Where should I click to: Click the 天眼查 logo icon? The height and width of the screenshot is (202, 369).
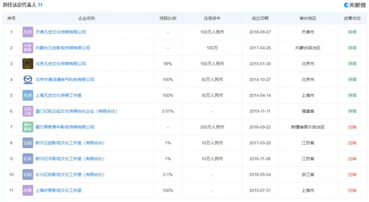coord(346,5)
